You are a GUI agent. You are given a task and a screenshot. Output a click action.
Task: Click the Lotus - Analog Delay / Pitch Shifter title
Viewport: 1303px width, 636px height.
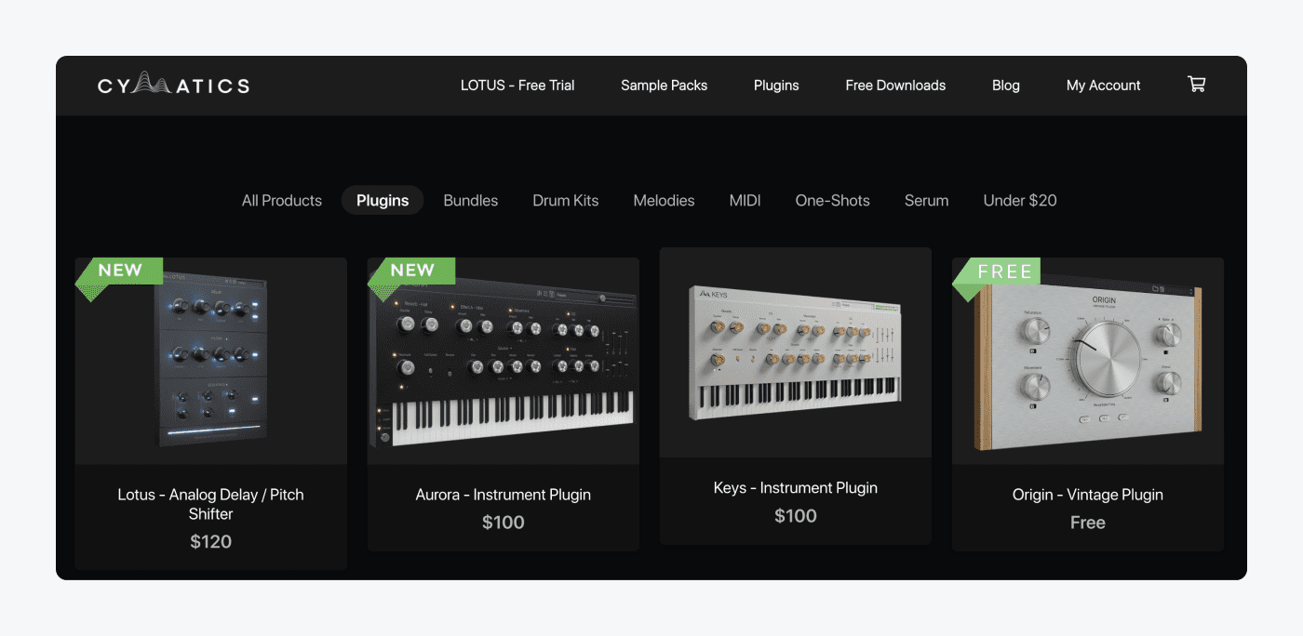click(211, 504)
